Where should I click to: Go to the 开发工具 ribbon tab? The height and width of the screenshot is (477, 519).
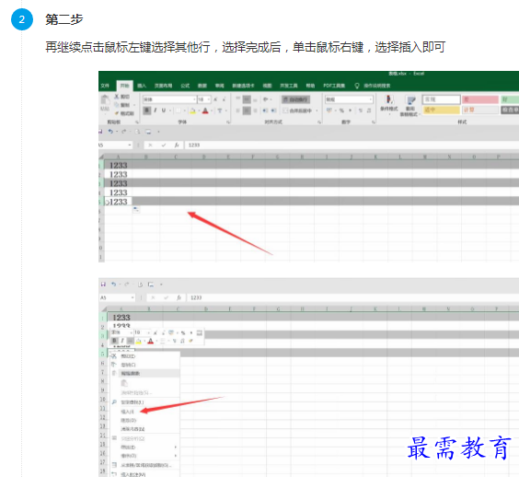tap(289, 86)
